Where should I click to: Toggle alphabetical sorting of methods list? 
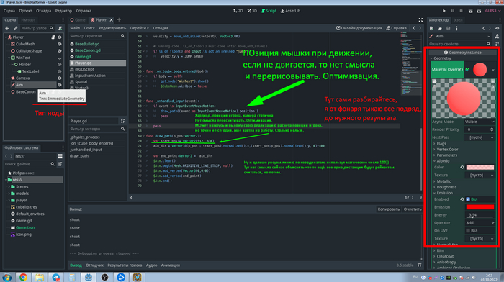point(123,121)
